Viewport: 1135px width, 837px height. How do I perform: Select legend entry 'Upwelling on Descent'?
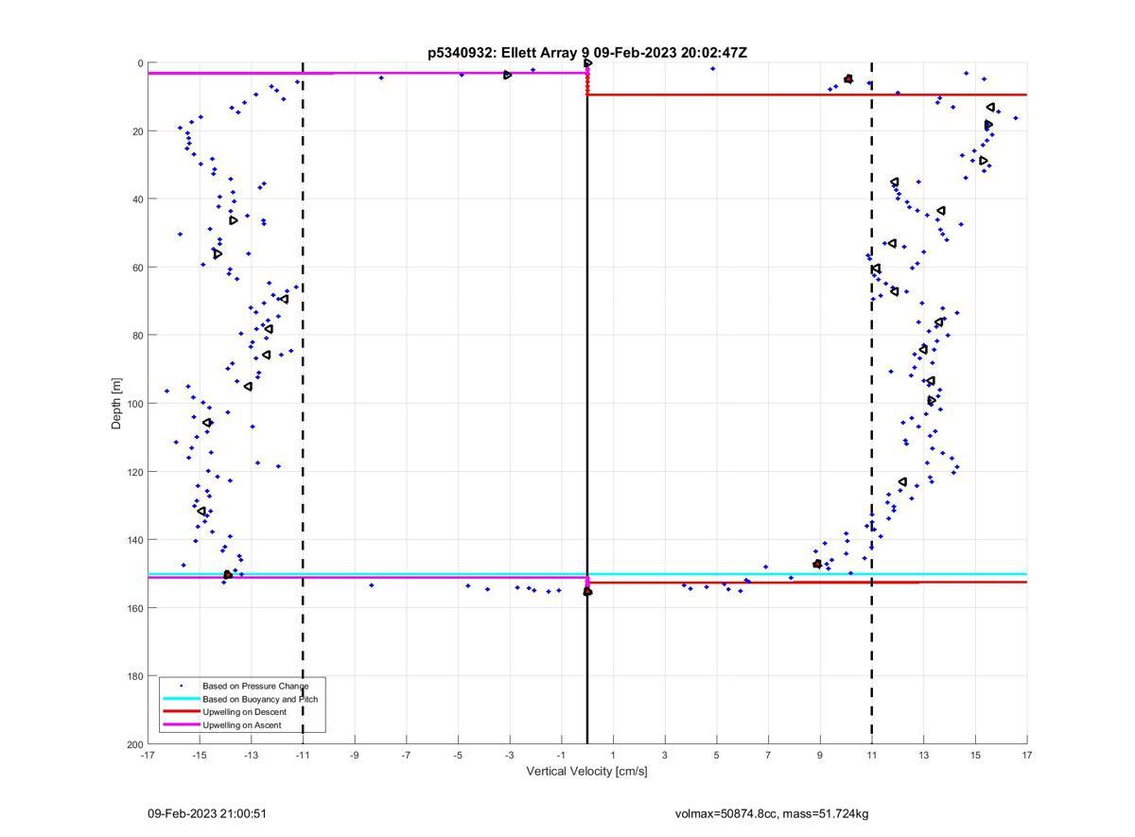click(244, 712)
